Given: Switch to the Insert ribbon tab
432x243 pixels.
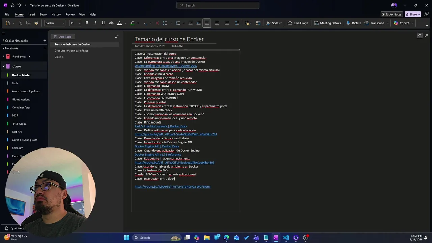Looking at the screenshot, I should point(31,14).
